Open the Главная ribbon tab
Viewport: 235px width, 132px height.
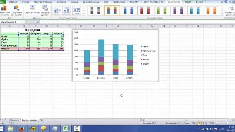point(13,2)
